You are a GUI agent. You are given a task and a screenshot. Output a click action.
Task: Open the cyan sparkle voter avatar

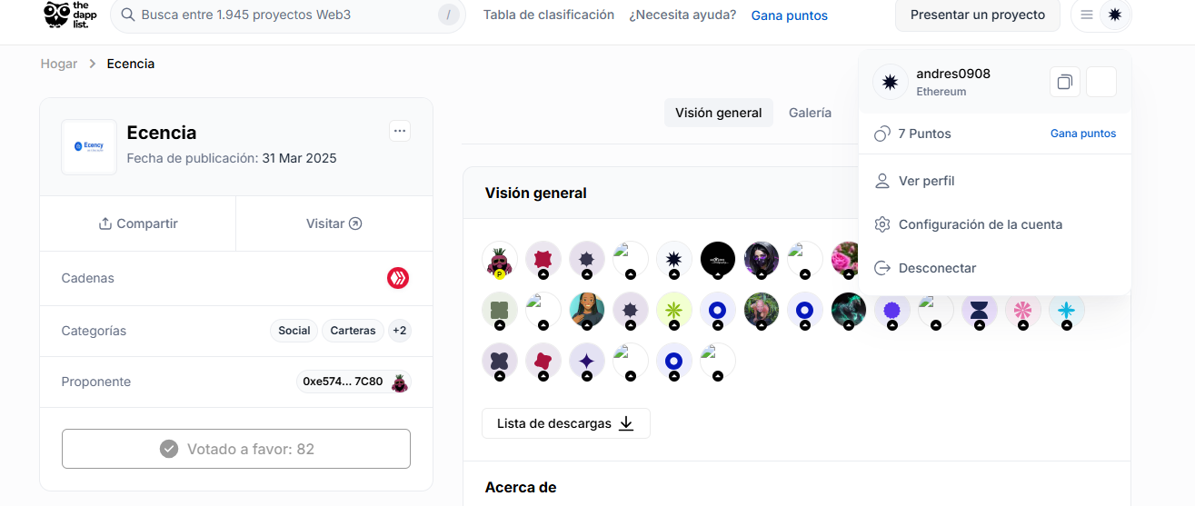click(1067, 312)
